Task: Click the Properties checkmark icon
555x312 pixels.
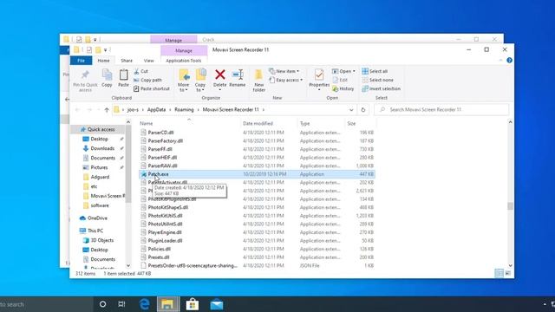Action: click(319, 75)
